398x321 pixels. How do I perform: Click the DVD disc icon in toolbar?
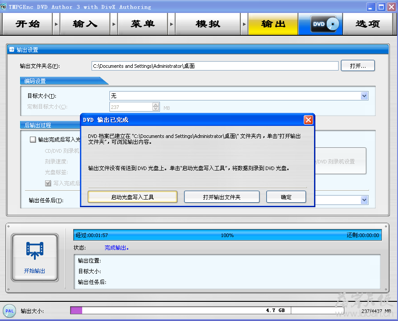(324, 24)
